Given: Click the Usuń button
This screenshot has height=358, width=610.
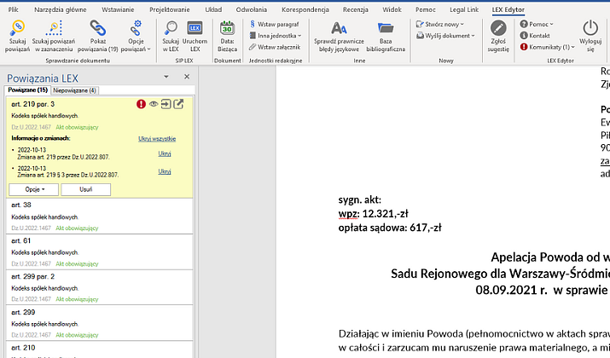Looking at the screenshot, I should [85, 189].
